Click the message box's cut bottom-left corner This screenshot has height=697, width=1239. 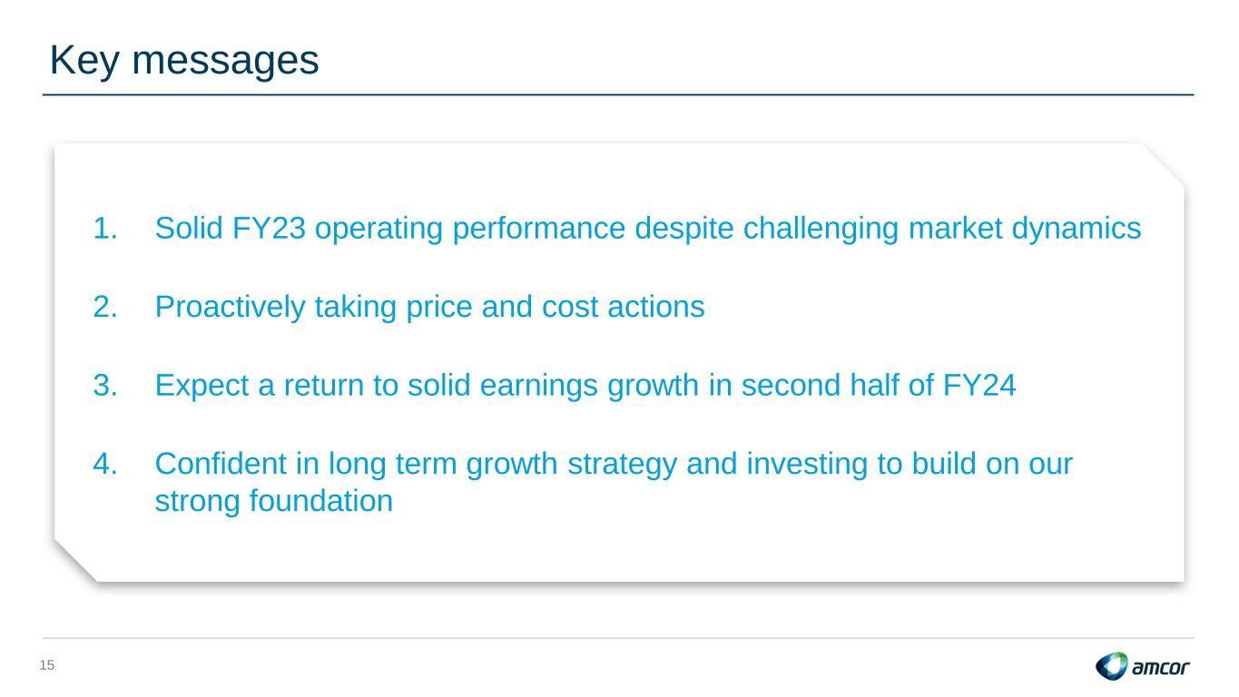pyautogui.click(x=74, y=561)
